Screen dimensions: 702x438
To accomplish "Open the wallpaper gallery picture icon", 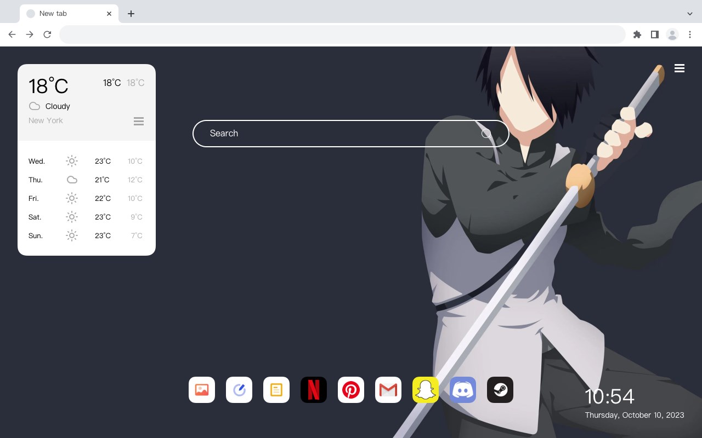I will 202,390.
